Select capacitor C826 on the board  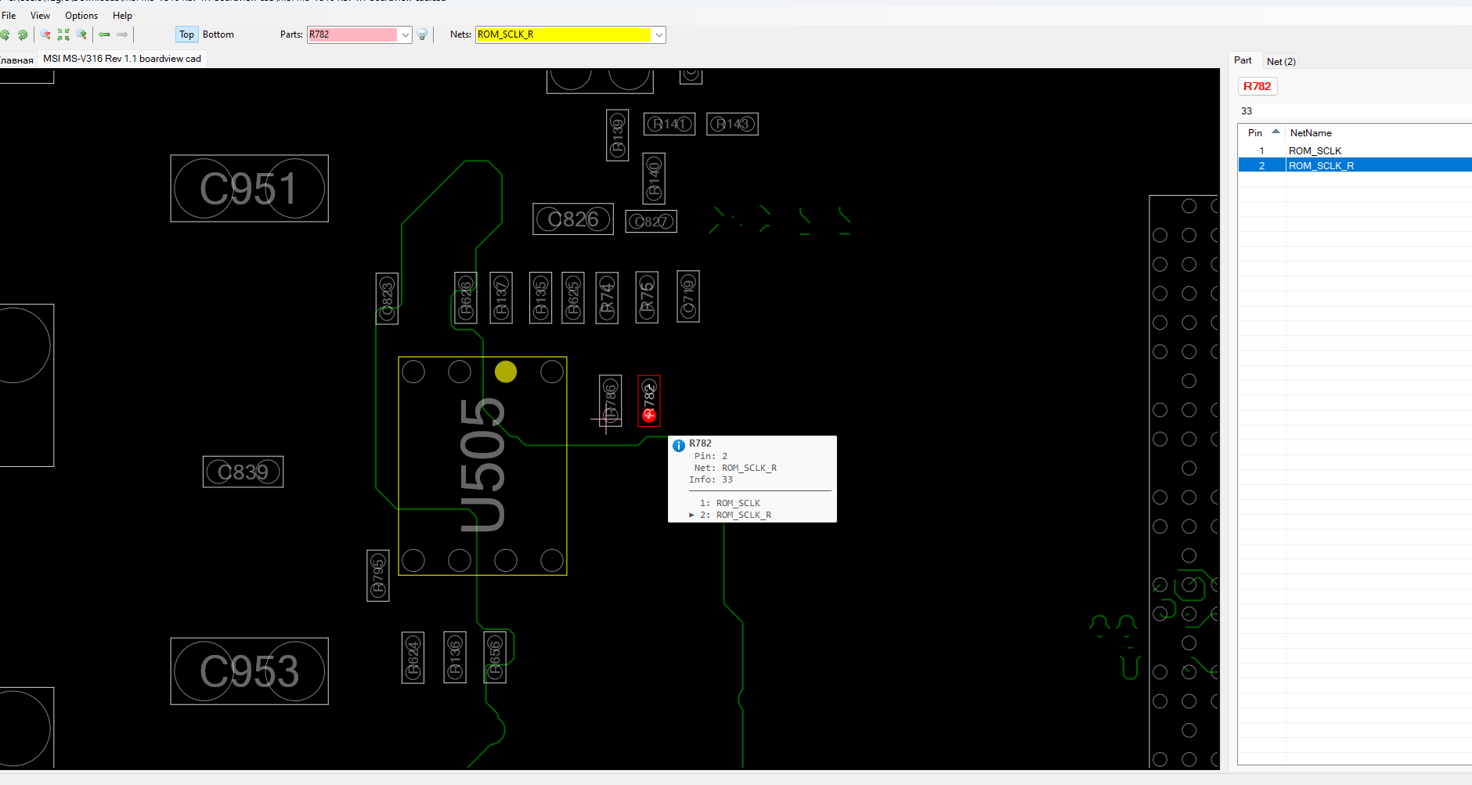(573, 219)
